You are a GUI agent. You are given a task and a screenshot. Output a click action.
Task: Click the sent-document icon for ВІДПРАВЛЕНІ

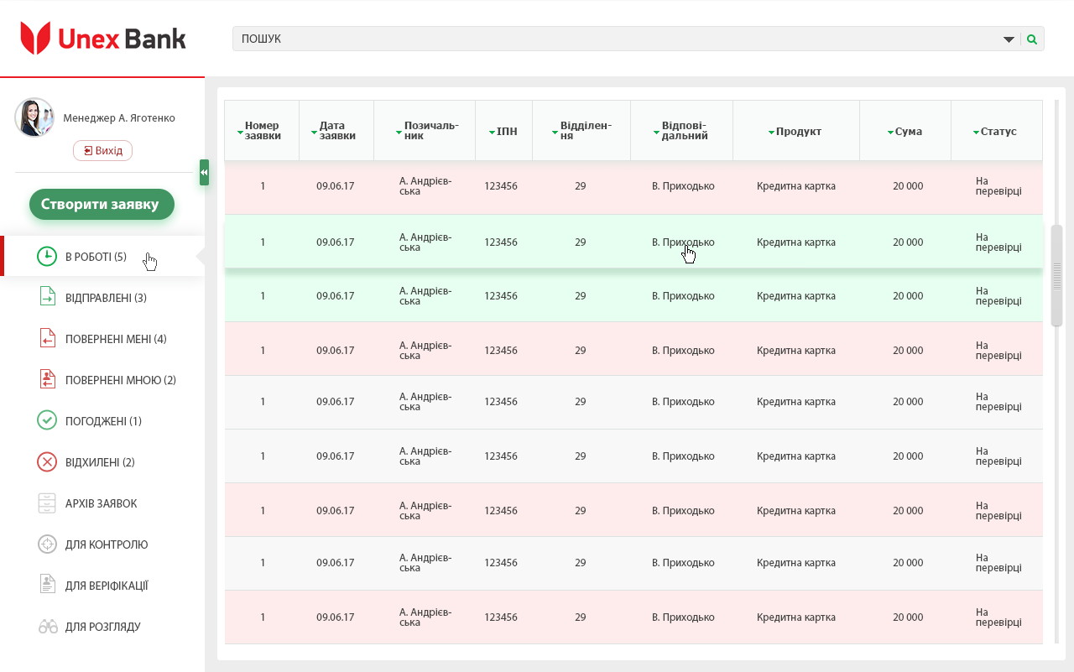coord(47,298)
